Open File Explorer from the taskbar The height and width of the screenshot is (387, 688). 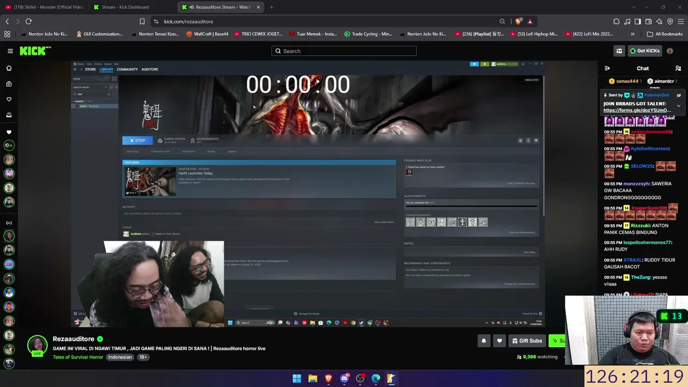point(312,378)
